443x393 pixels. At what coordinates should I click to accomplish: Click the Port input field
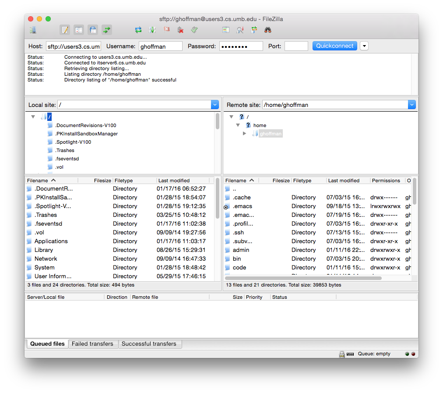pyautogui.click(x=296, y=46)
